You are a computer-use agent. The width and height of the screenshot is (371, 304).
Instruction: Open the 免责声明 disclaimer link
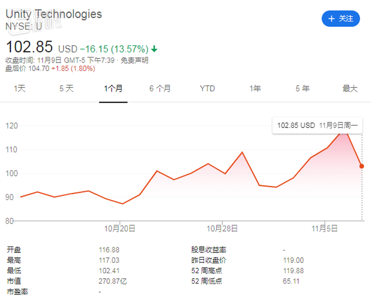coord(135,60)
